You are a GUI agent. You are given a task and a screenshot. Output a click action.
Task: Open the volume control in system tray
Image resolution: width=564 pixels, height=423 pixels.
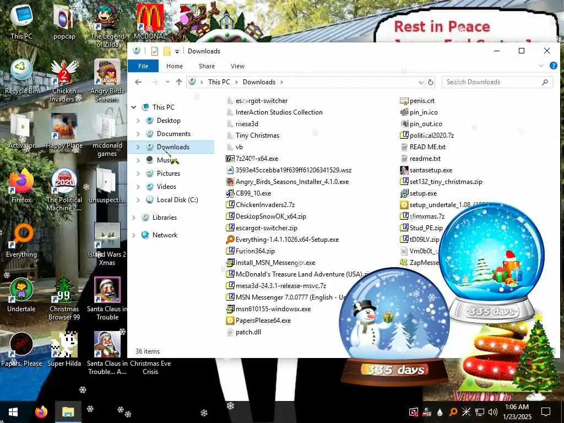pyautogui.click(x=493, y=411)
